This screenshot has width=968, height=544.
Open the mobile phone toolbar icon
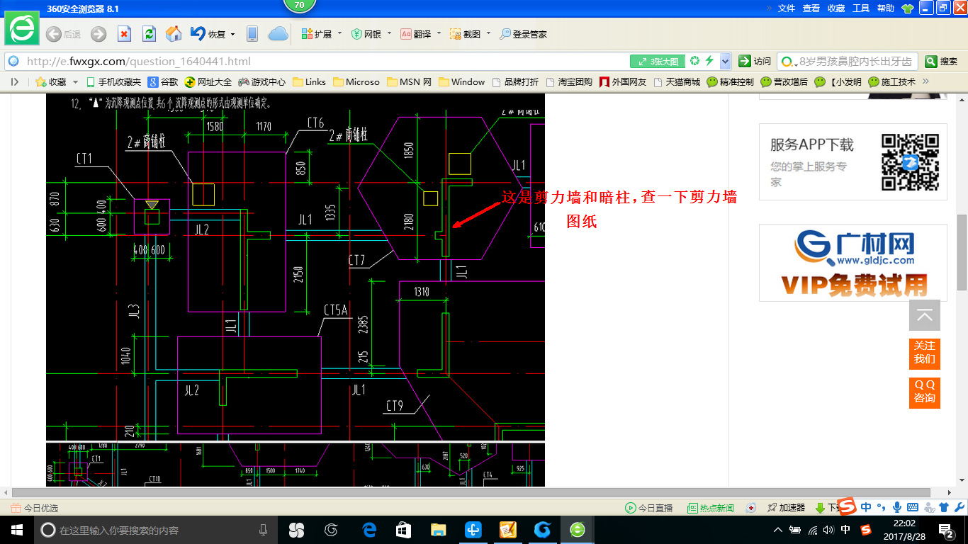pyautogui.click(x=252, y=34)
